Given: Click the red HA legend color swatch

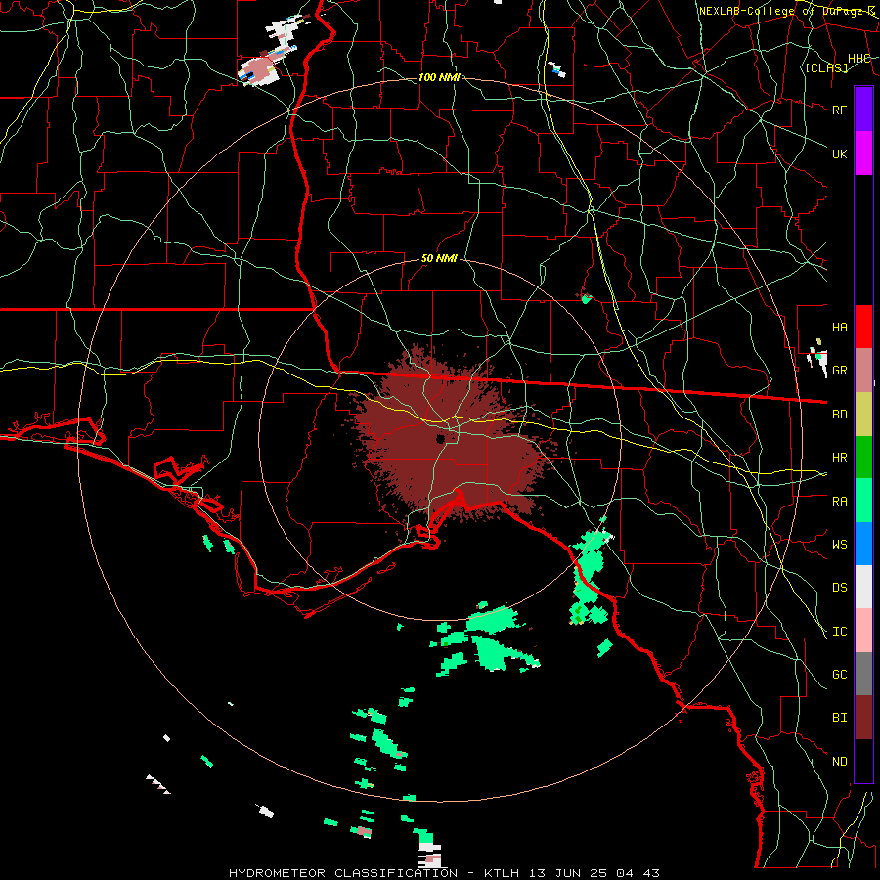Looking at the screenshot, I should (x=863, y=327).
